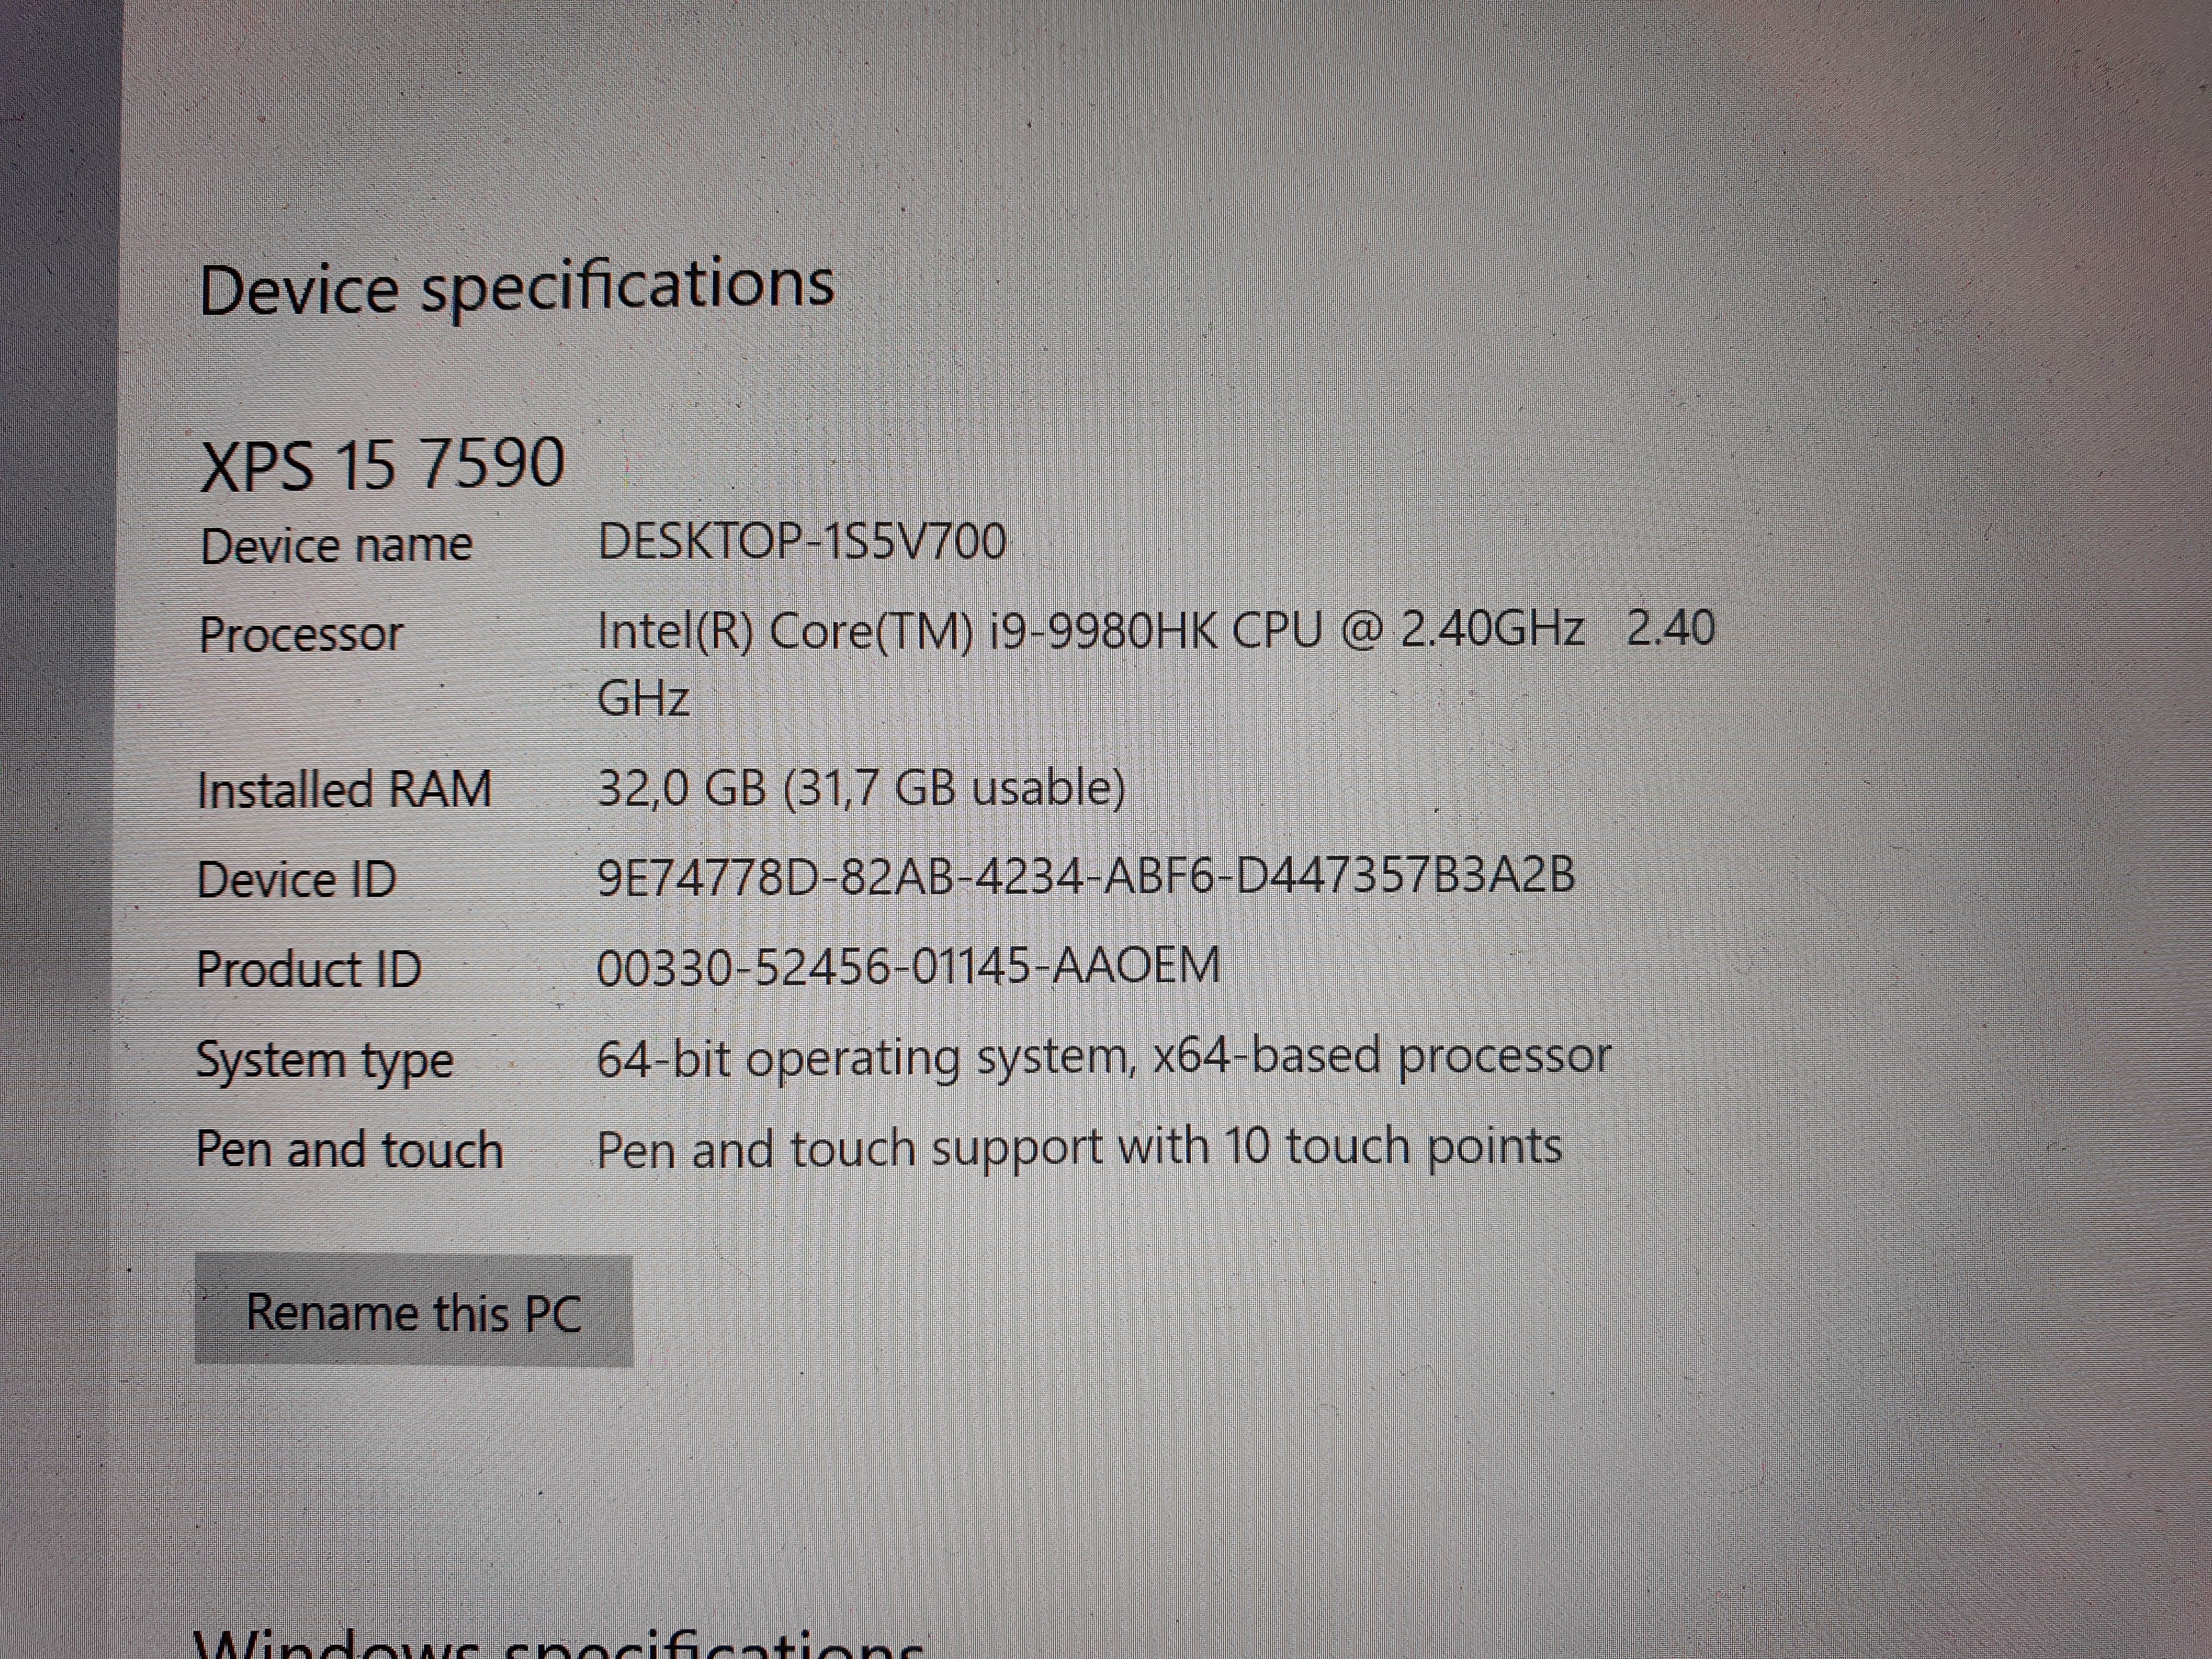Click the Installed RAM label

point(344,789)
